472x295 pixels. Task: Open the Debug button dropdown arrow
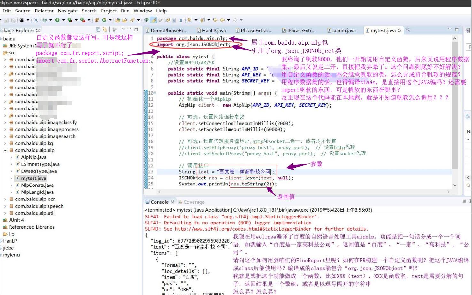point(50,20)
